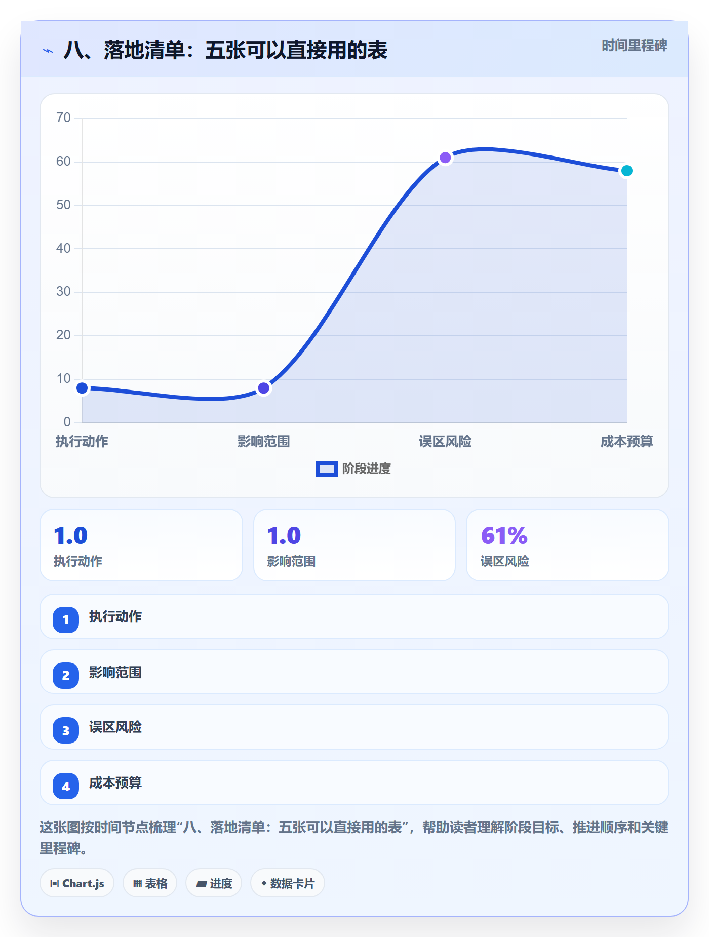
Task: Select the Chart.js tag chip
Action: point(77,883)
